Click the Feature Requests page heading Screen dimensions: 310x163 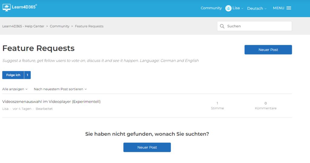tap(38, 48)
